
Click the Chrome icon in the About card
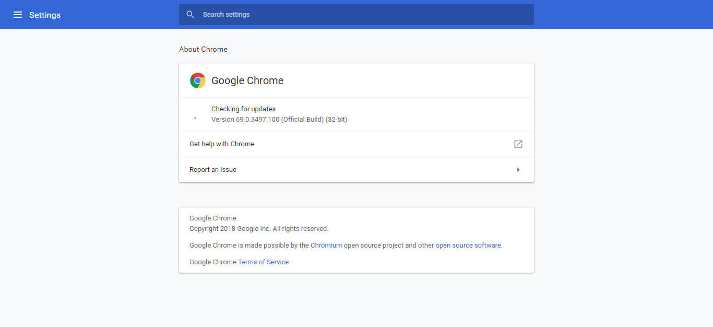(x=198, y=80)
